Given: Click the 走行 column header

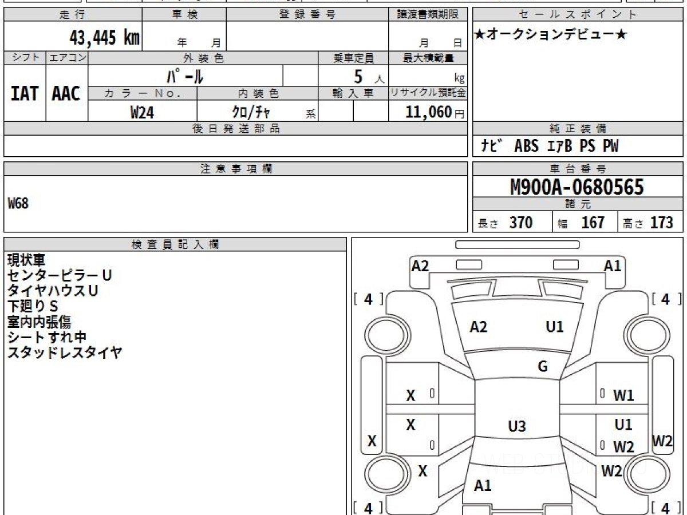Looking at the screenshot, I should tap(73, 14).
